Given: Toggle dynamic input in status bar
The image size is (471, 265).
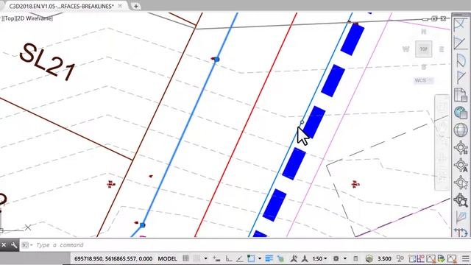Looking at the screenshot, I should pos(216,258).
